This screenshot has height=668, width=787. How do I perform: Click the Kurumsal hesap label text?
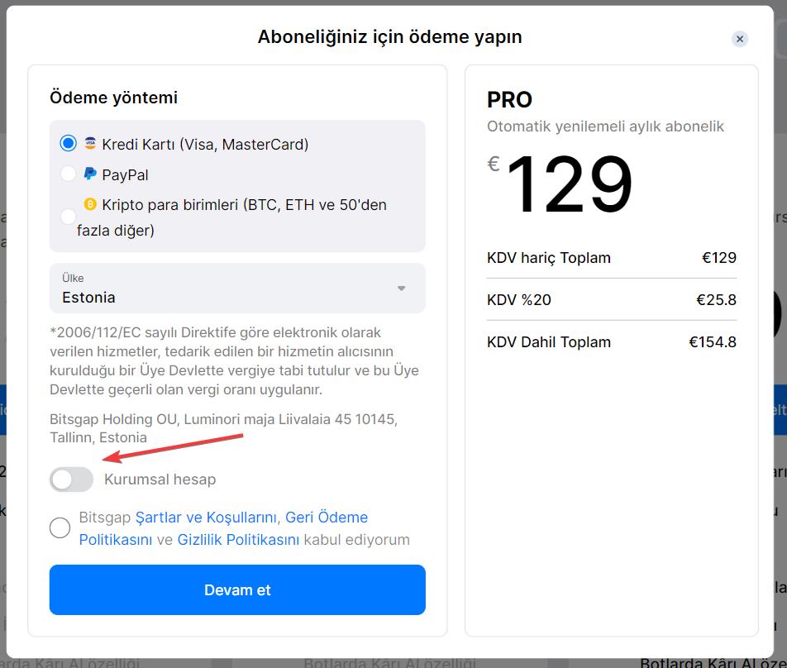pos(160,480)
